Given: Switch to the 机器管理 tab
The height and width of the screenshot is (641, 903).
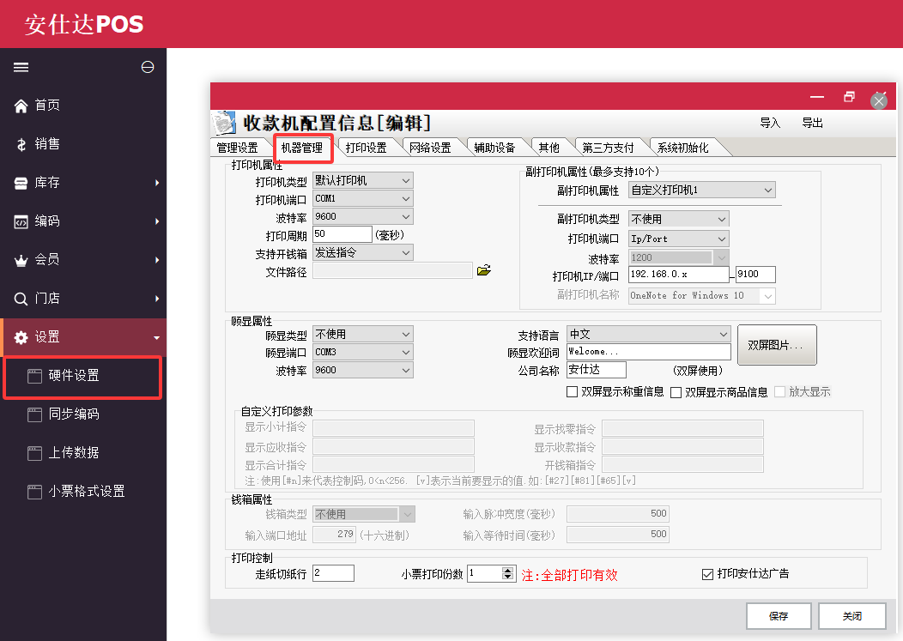Looking at the screenshot, I should [302, 148].
